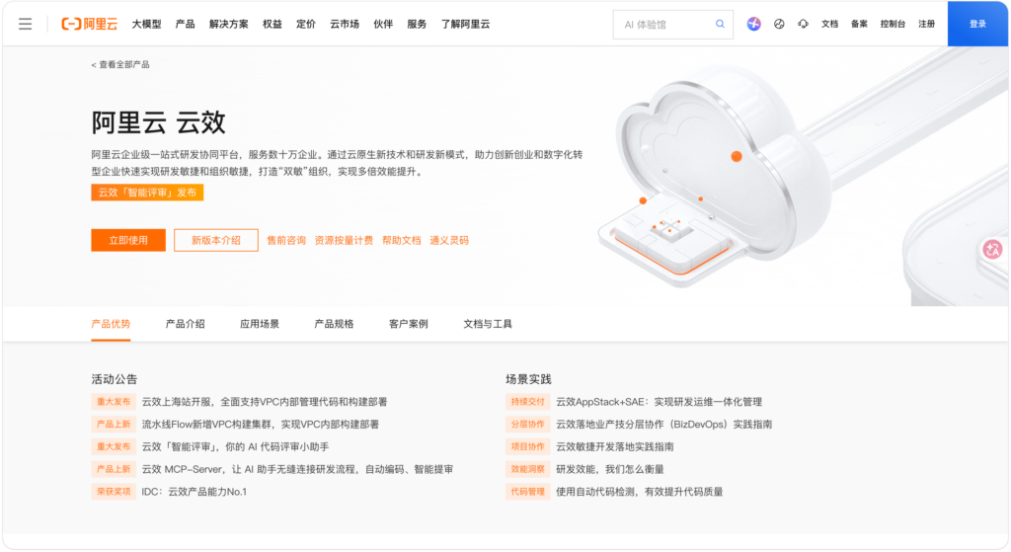Open the 资源按量计费 link
1011x552 pixels.
344,241
